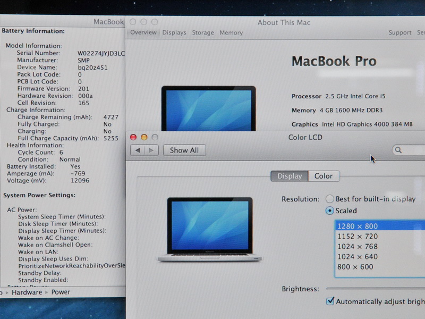This screenshot has height=319, width=425.
Task: Click the second grey window button of About This Mac
Action: pos(143,22)
